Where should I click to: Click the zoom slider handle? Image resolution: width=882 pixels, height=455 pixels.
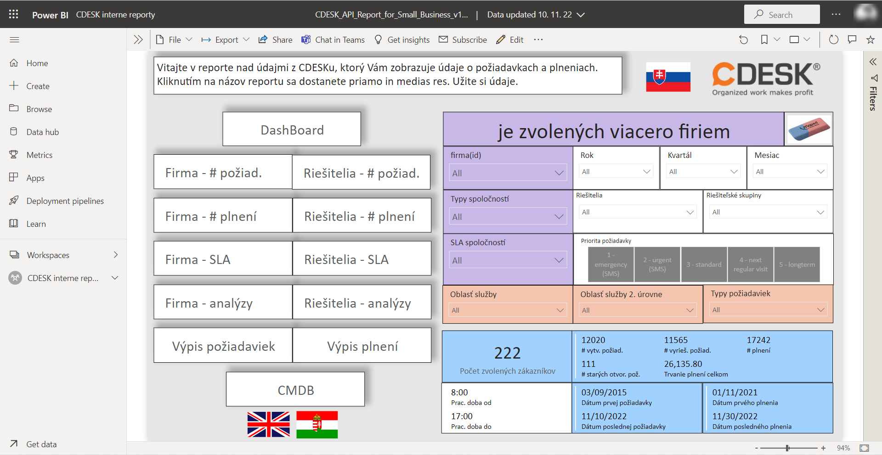[787, 448]
